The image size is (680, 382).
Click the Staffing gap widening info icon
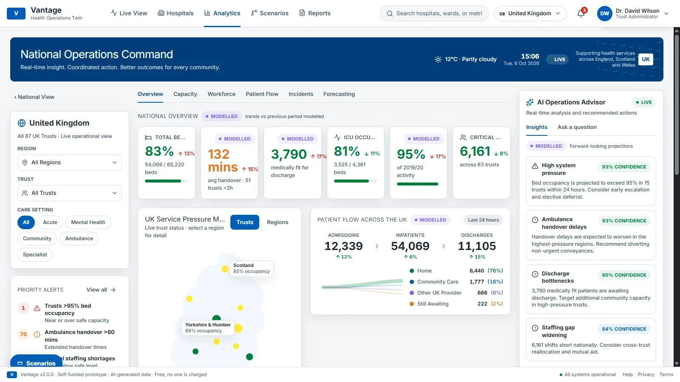535,328
